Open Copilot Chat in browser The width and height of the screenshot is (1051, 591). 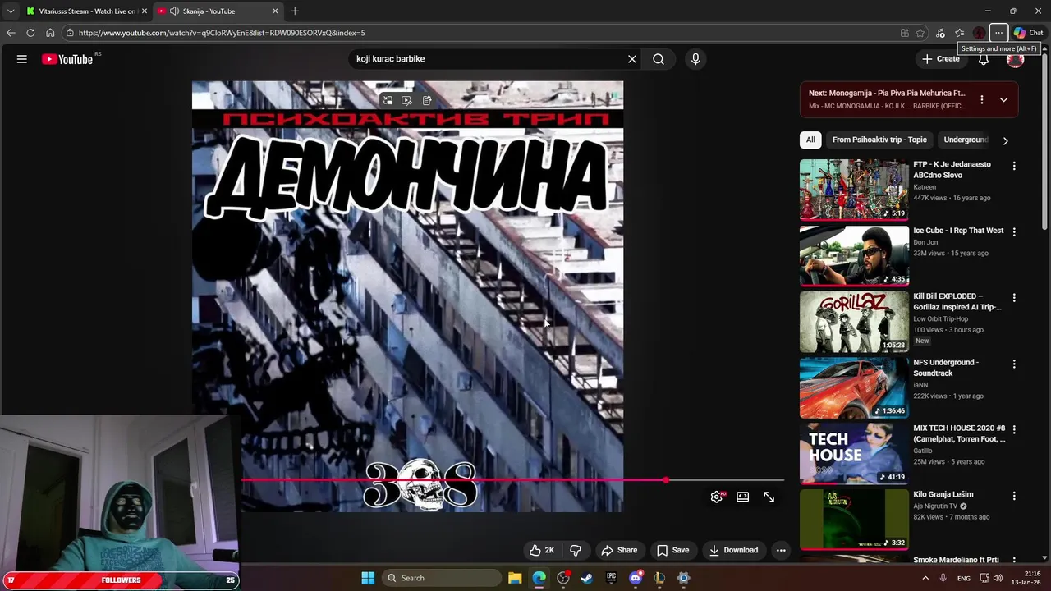click(x=1028, y=33)
